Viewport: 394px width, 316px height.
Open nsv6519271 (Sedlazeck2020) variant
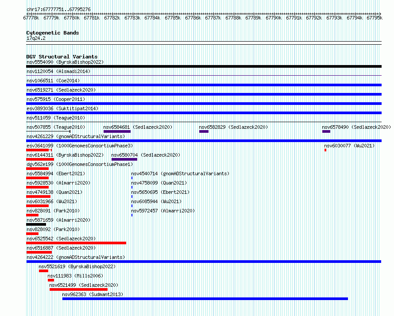tap(61, 90)
